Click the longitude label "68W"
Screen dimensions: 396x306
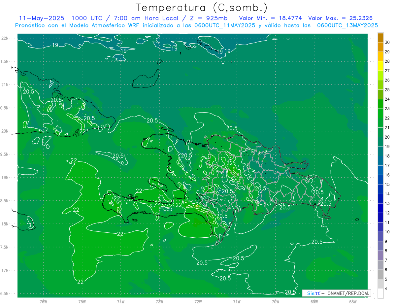[x=353, y=302]
